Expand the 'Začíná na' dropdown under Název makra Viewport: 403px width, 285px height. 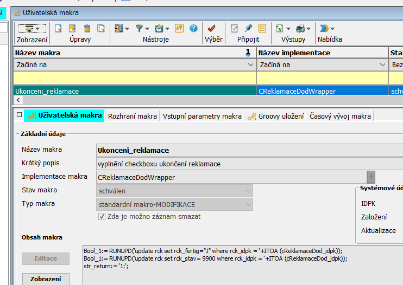[x=250, y=65]
